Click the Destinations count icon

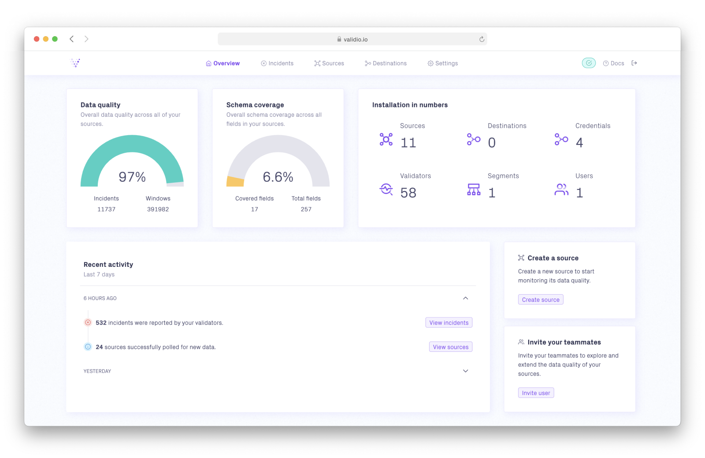click(474, 140)
